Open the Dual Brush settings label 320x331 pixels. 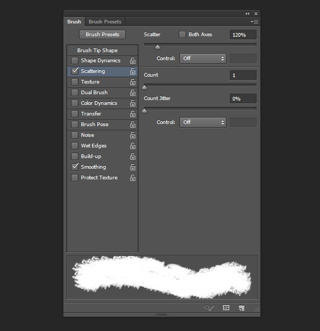(x=94, y=93)
